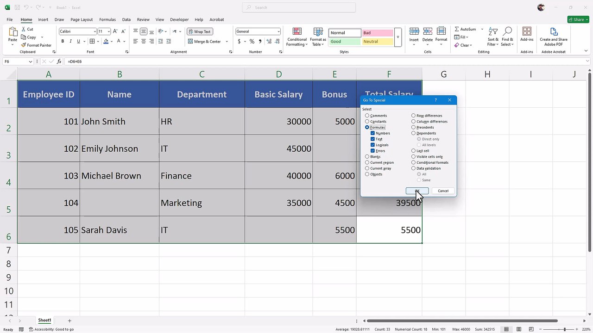Click the font color button

(119, 41)
